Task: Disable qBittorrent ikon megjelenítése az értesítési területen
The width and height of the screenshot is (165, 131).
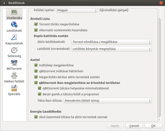Action: coord(36,83)
